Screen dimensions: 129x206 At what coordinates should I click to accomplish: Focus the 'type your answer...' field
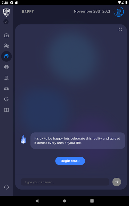point(65,182)
